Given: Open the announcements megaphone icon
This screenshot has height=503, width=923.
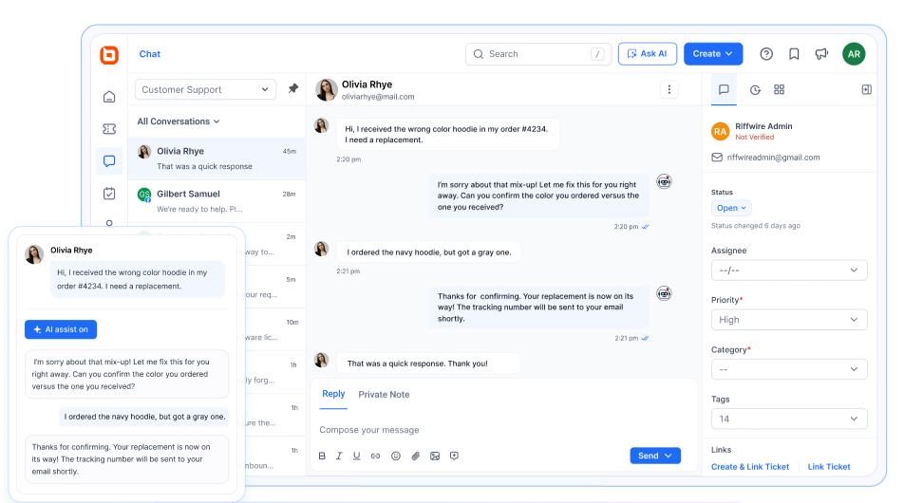Looking at the screenshot, I should tap(821, 54).
